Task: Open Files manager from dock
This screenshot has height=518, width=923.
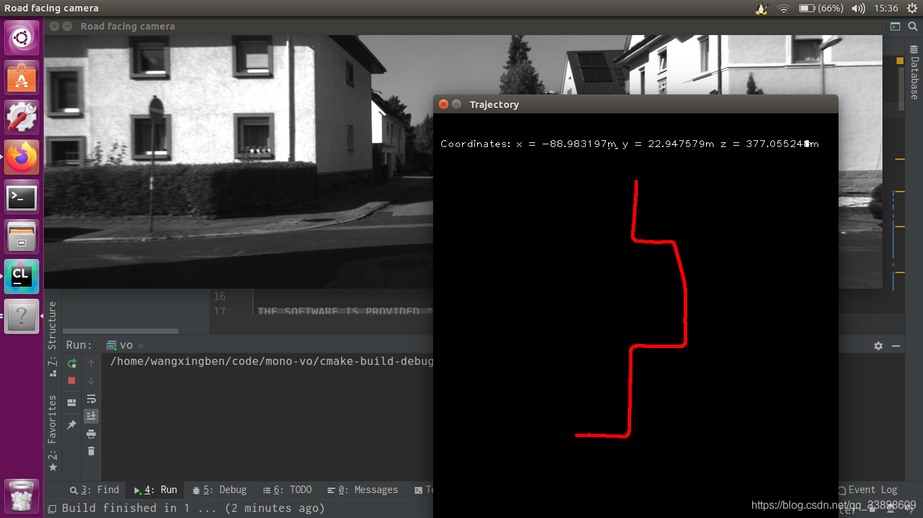Action: (22, 237)
